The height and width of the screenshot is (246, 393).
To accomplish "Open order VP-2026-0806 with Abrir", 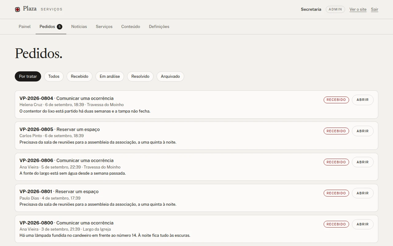I will point(363,162).
